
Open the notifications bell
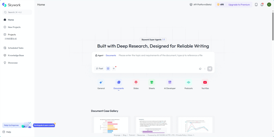[x=262, y=5]
